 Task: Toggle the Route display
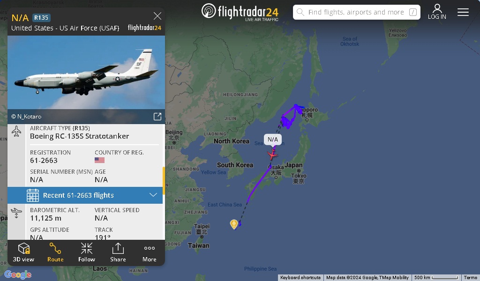55,252
